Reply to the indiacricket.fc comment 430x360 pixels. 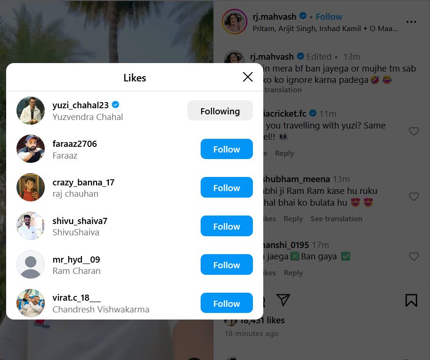click(284, 153)
